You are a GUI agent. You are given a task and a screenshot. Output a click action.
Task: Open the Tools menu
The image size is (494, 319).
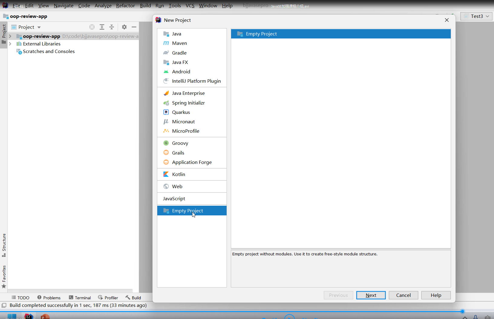click(x=175, y=5)
